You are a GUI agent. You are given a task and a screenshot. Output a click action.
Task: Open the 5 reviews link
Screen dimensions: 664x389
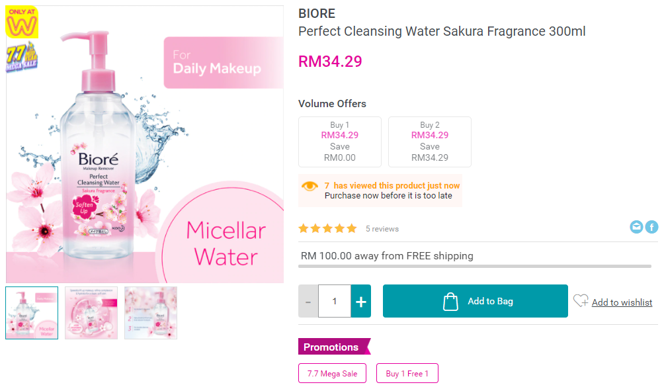382,229
